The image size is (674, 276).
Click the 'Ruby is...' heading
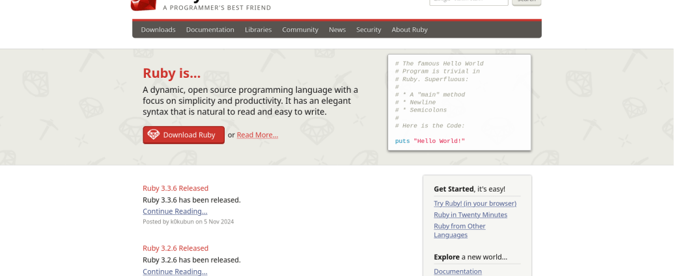pos(172,73)
